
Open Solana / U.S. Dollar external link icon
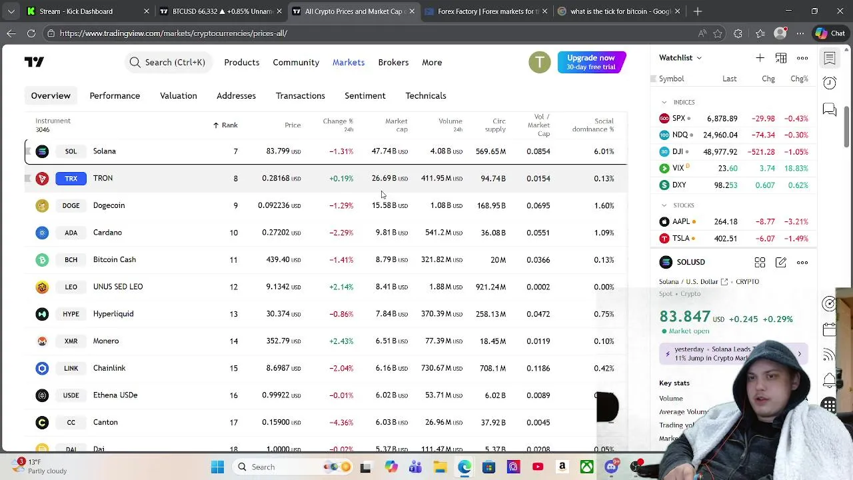point(724,282)
